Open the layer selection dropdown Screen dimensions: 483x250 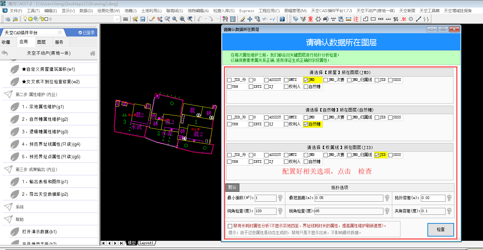point(117,19)
